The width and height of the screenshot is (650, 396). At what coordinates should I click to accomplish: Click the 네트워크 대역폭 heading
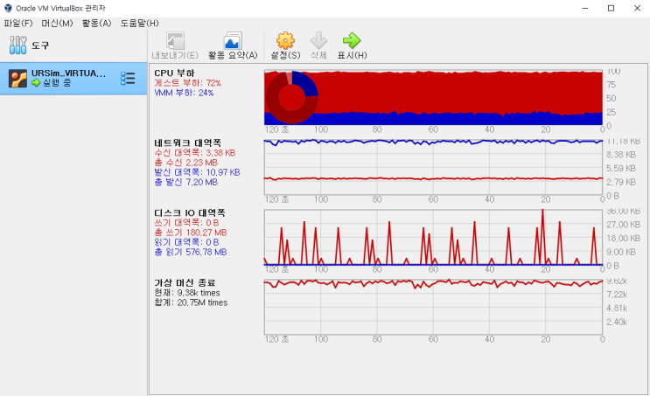click(x=188, y=142)
